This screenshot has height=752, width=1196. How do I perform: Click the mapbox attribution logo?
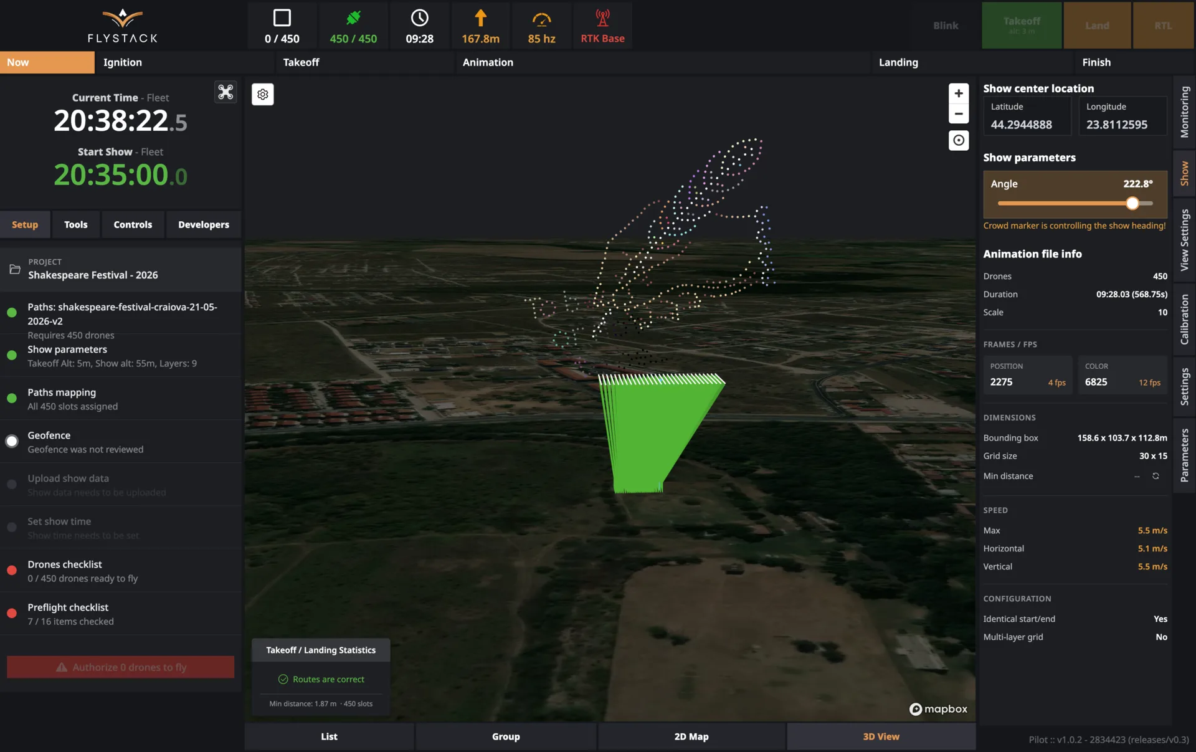(938, 709)
